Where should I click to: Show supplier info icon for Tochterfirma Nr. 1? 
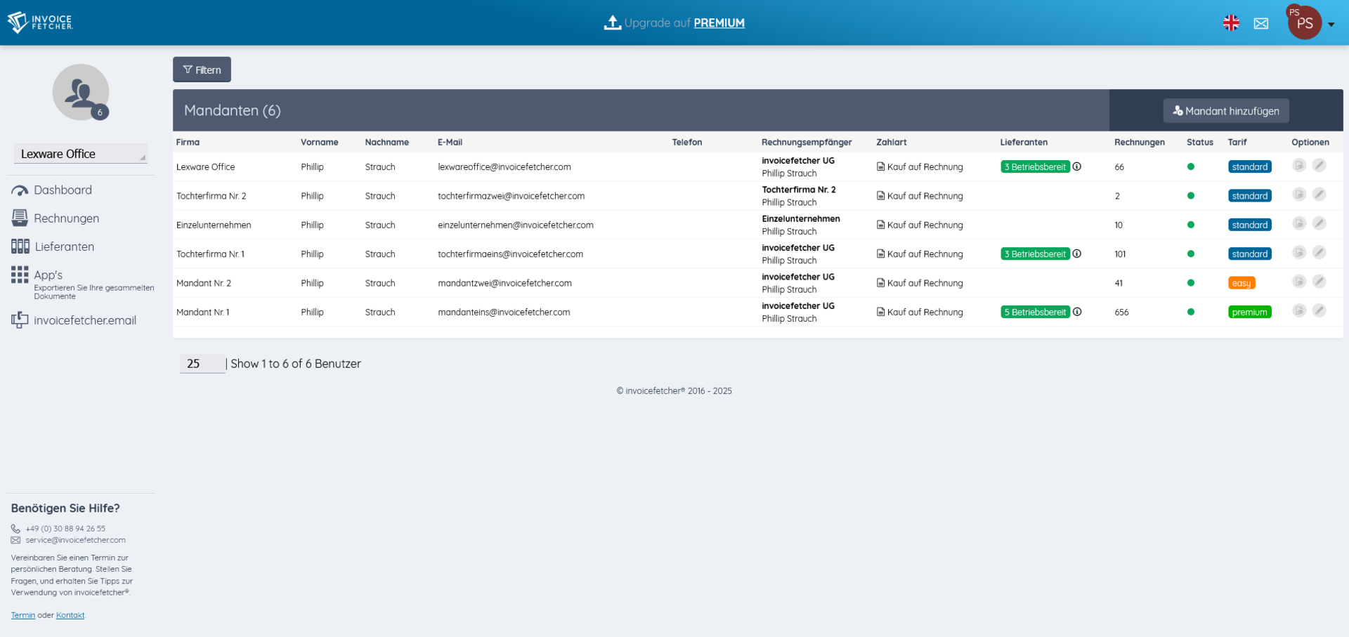(1076, 254)
